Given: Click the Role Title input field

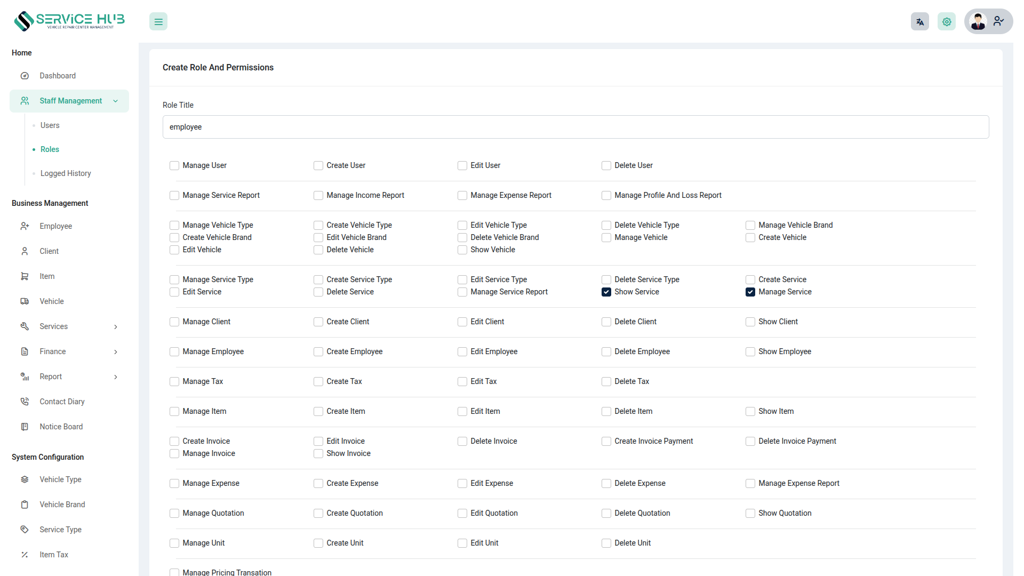Looking at the screenshot, I should click(x=575, y=127).
